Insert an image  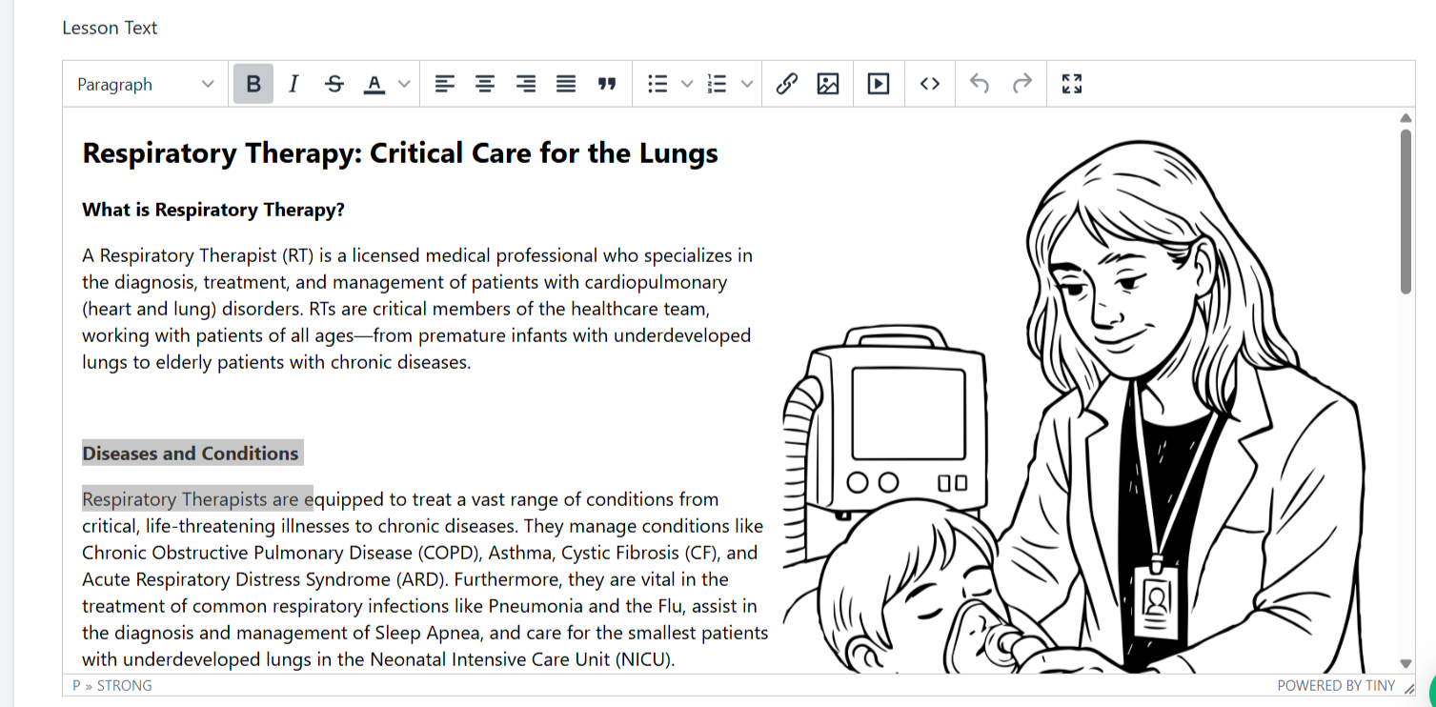click(828, 84)
